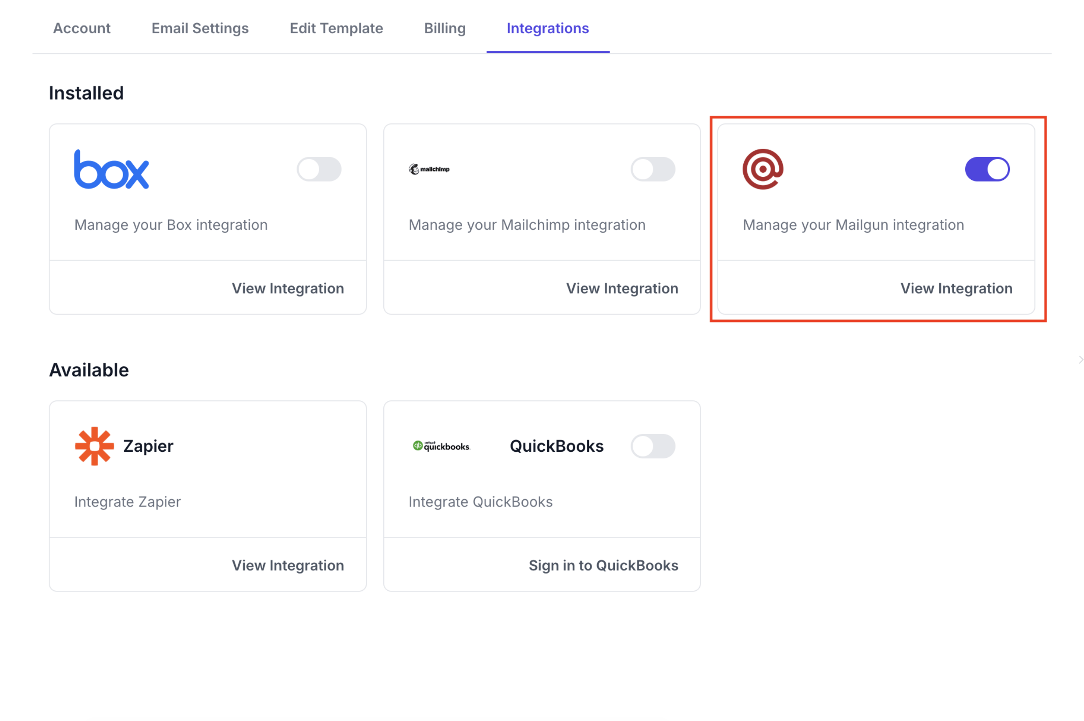Click Sign in to QuickBooks
The width and height of the screenshot is (1084, 721).
(603, 565)
